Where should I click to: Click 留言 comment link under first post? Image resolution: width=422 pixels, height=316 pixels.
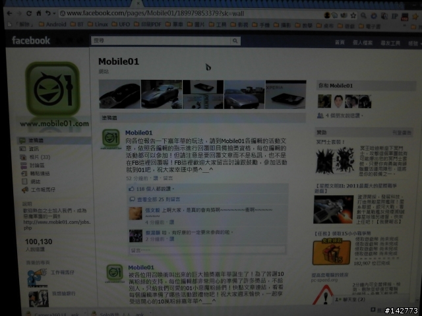[x=168, y=178]
